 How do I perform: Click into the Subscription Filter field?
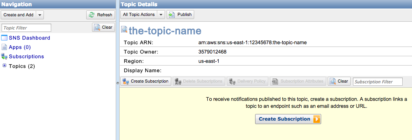click(377, 82)
